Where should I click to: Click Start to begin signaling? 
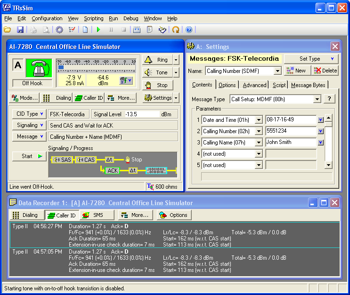(30, 156)
